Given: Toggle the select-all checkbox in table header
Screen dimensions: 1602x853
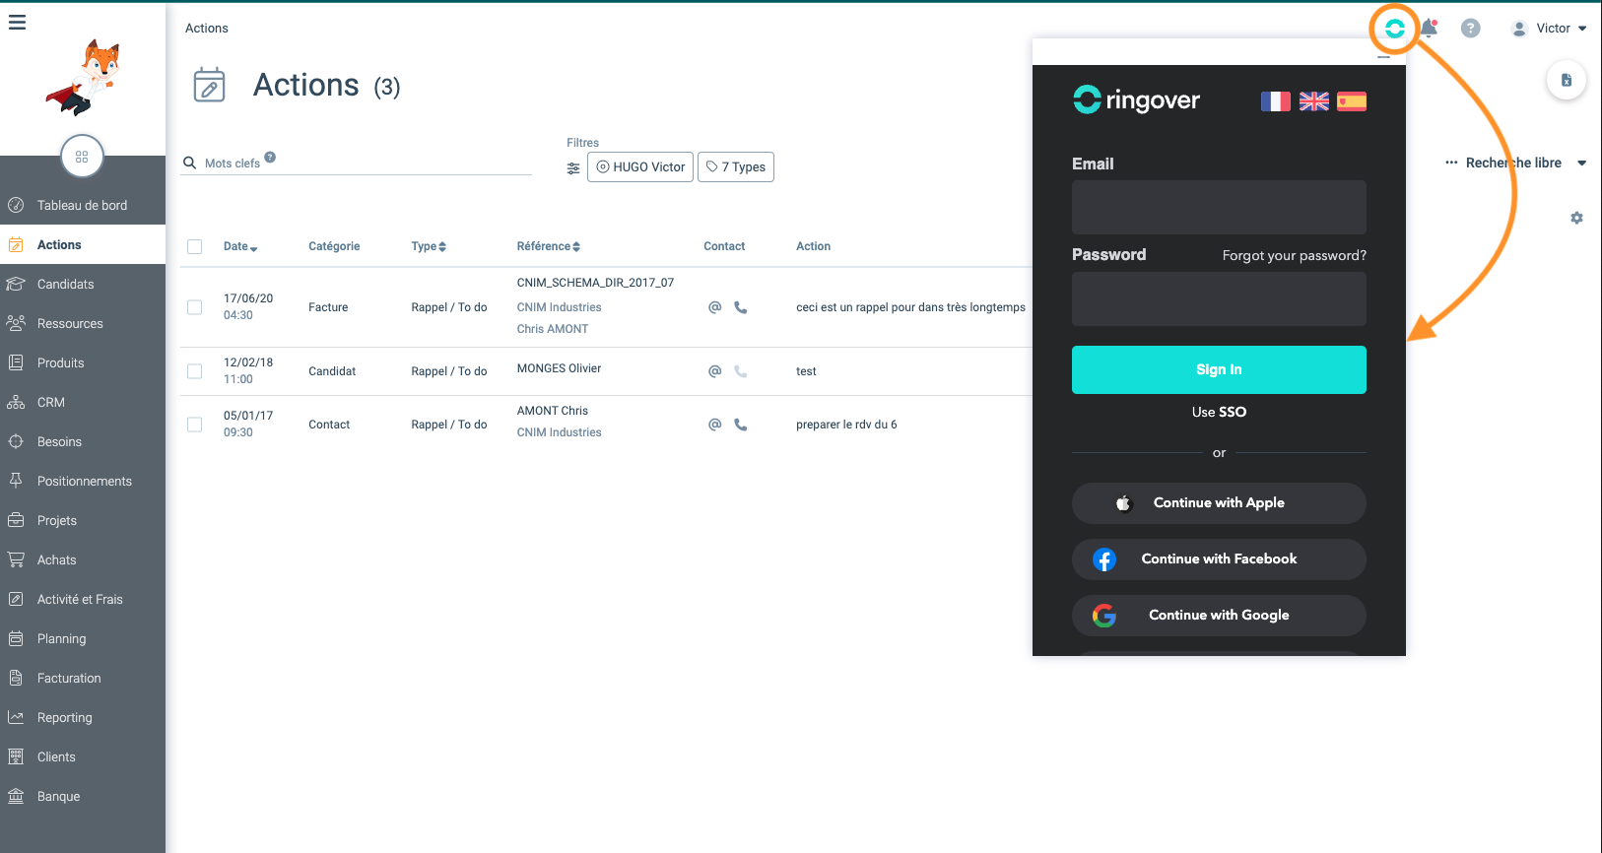Looking at the screenshot, I should [195, 246].
